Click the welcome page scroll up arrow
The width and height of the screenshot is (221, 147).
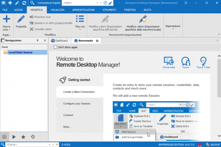pos(219,56)
